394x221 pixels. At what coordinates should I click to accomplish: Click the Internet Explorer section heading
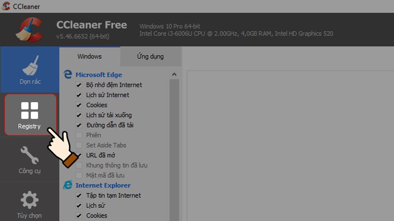(103, 185)
